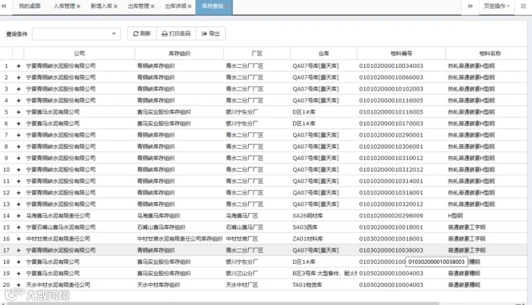Close the 出库管理 tab
Screen dimensions: 532x305
[x=153, y=6]
